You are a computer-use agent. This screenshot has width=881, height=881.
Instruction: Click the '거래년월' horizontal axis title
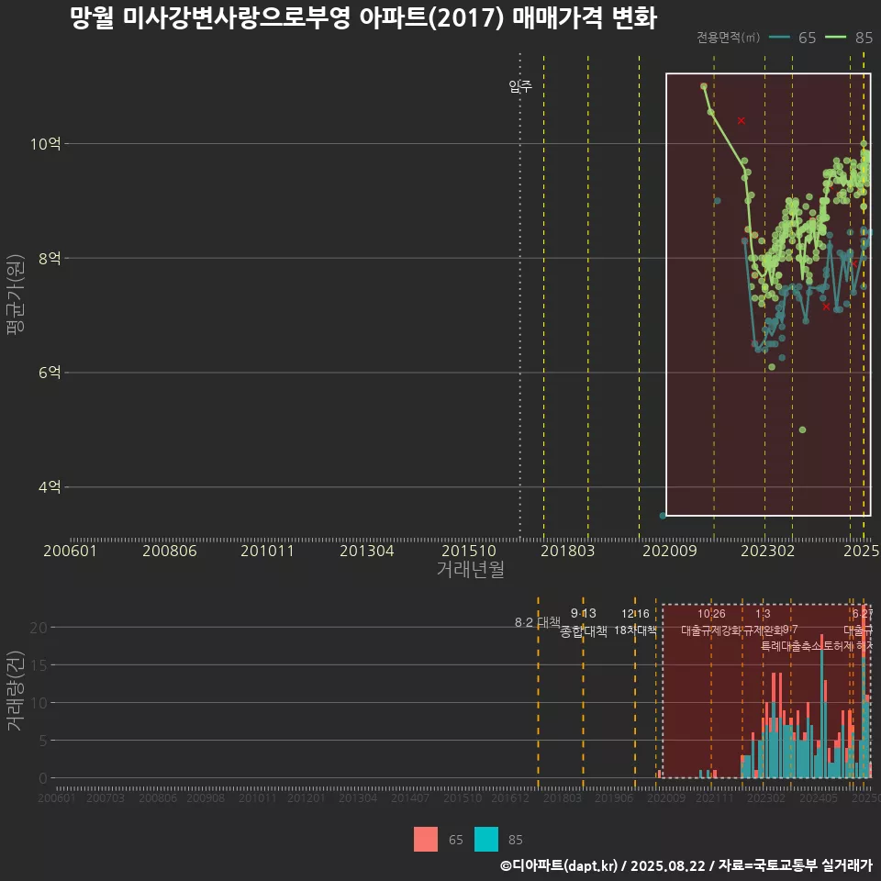pyautogui.click(x=471, y=569)
